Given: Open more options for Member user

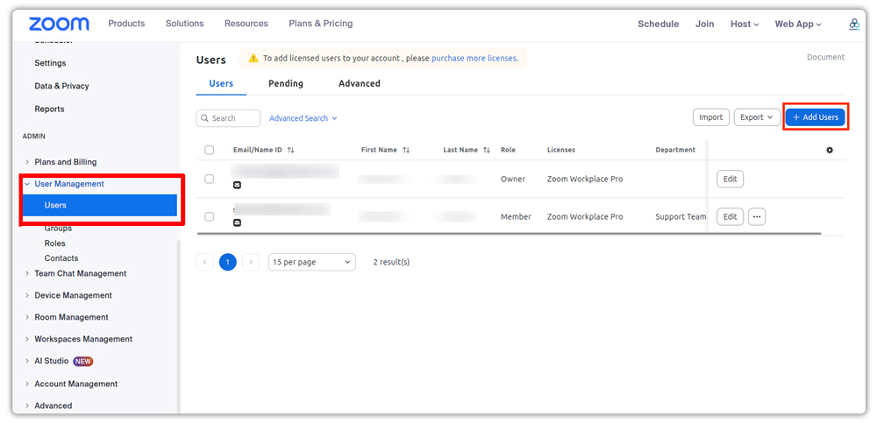Looking at the screenshot, I should point(757,216).
